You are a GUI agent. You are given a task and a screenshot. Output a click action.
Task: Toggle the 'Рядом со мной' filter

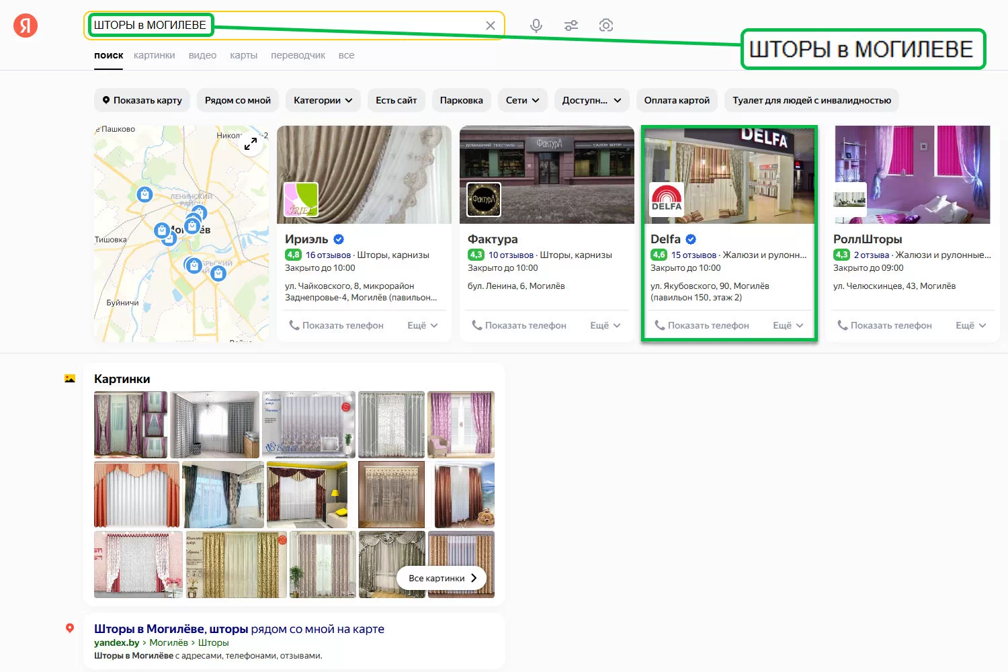point(237,100)
